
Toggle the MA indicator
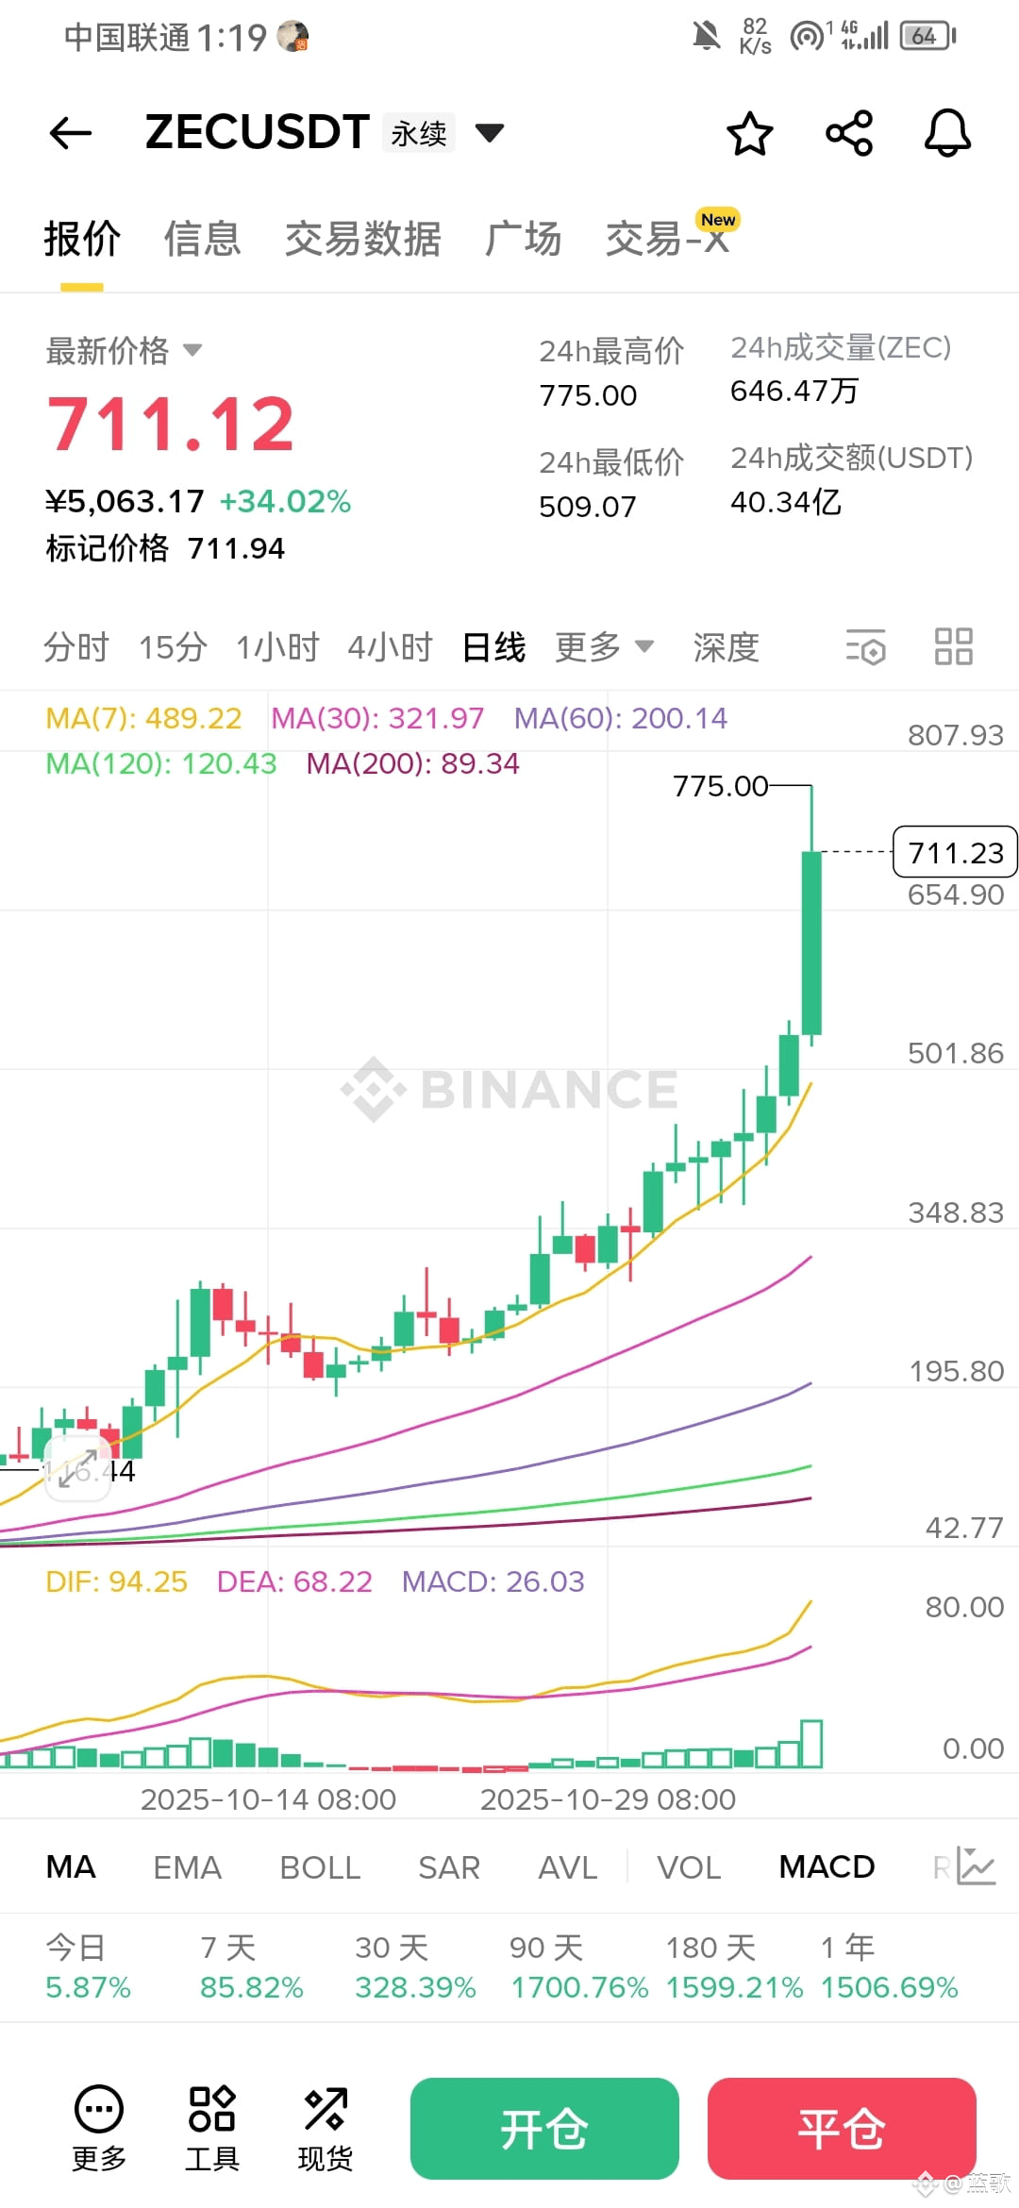(71, 1866)
